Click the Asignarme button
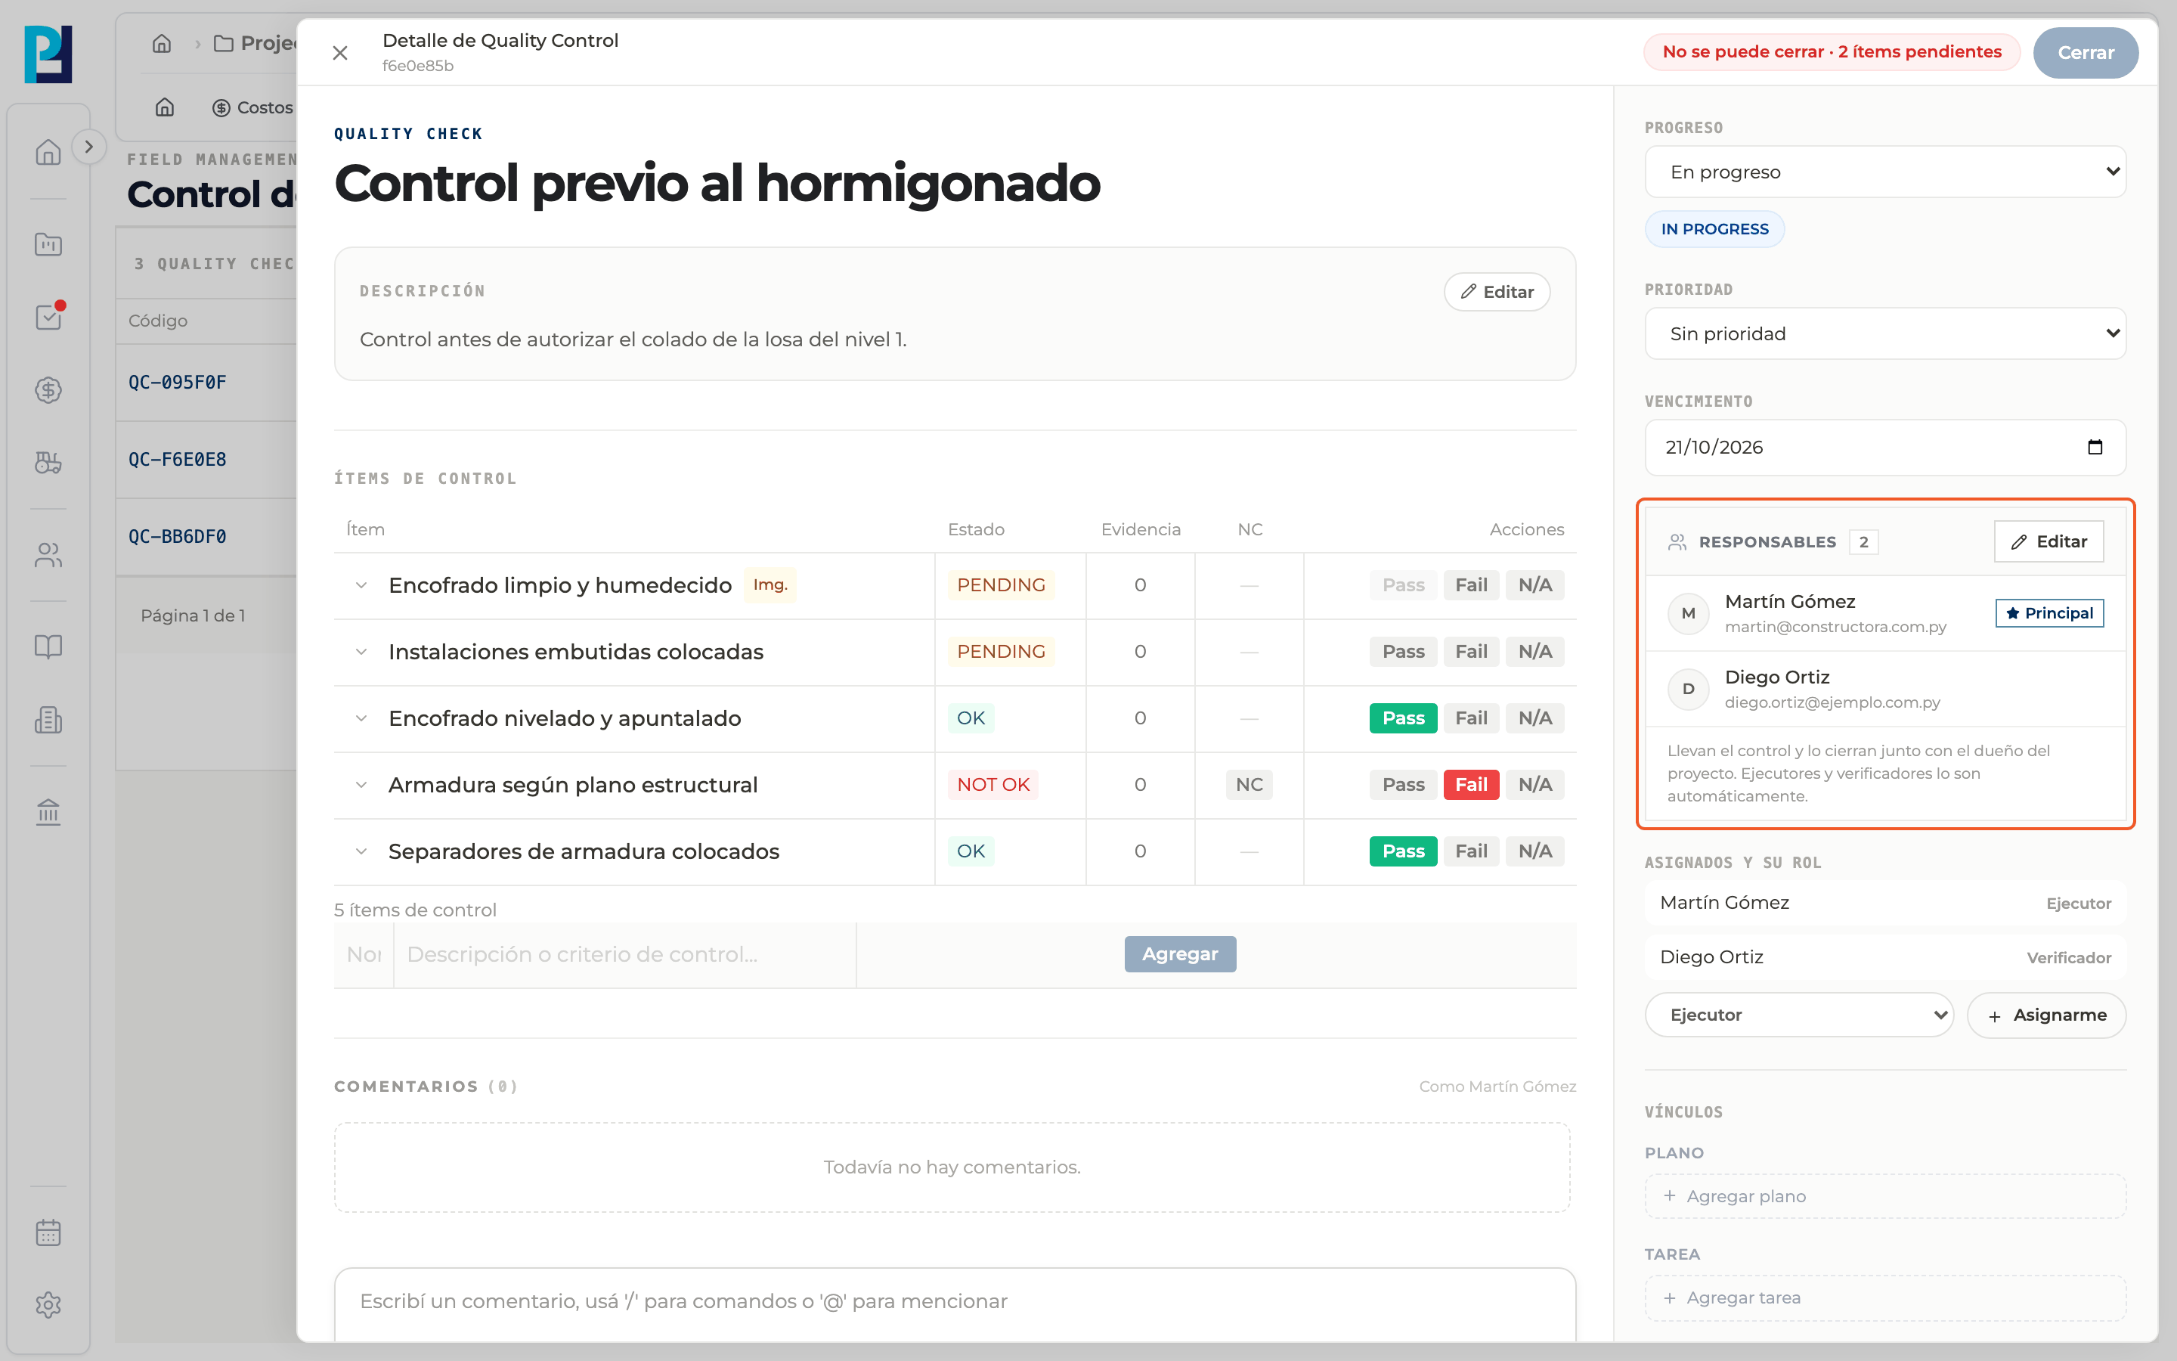2177x1361 pixels. 2046,1015
